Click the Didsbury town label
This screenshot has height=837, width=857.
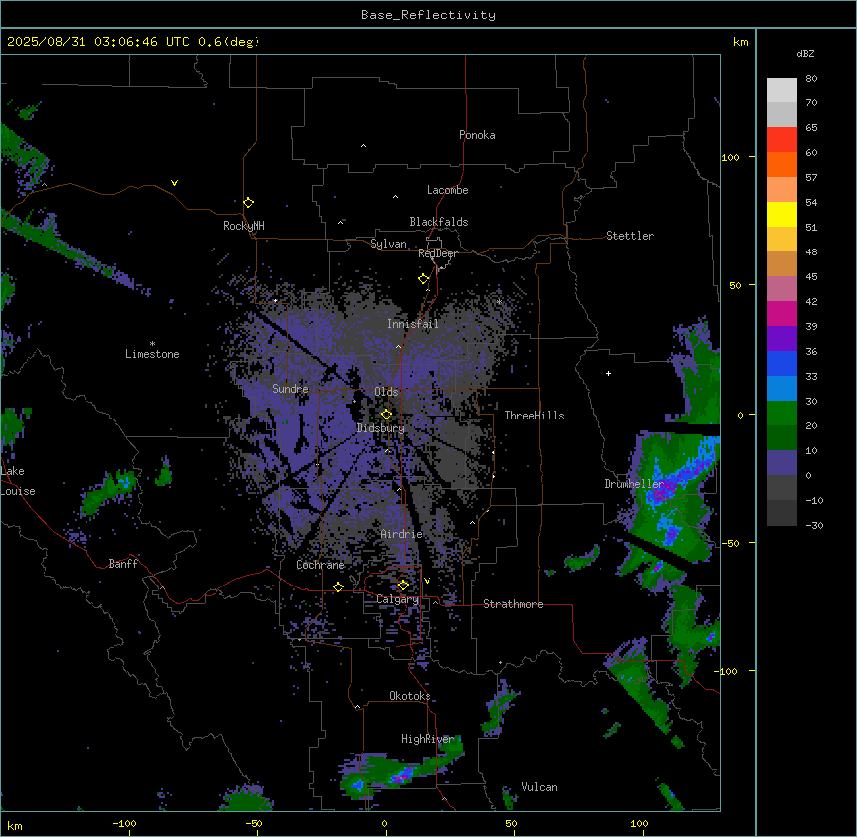coord(381,428)
